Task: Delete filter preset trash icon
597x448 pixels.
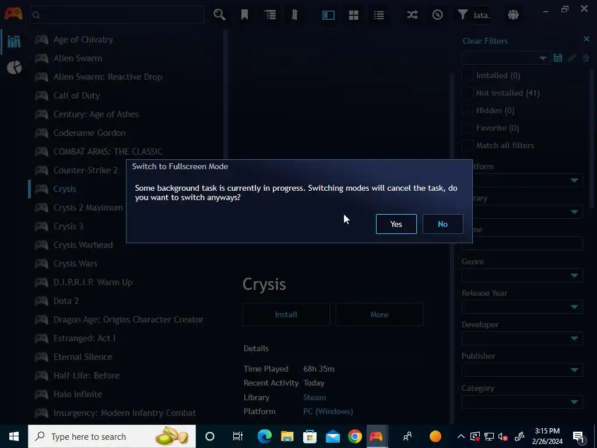Action: pos(585,58)
